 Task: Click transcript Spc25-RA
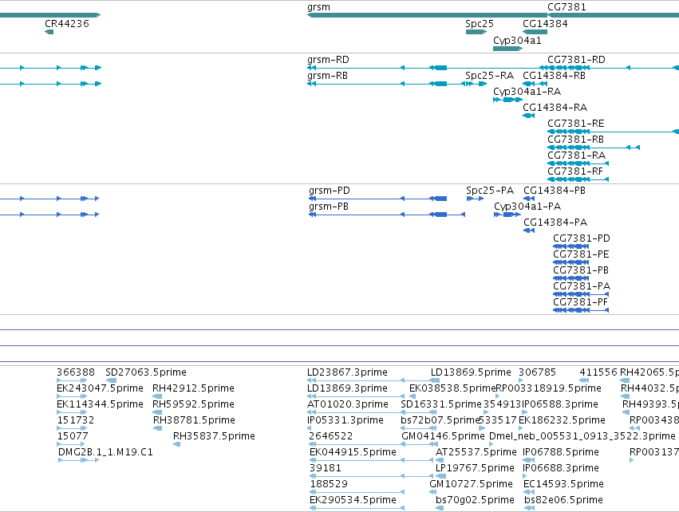489,76
